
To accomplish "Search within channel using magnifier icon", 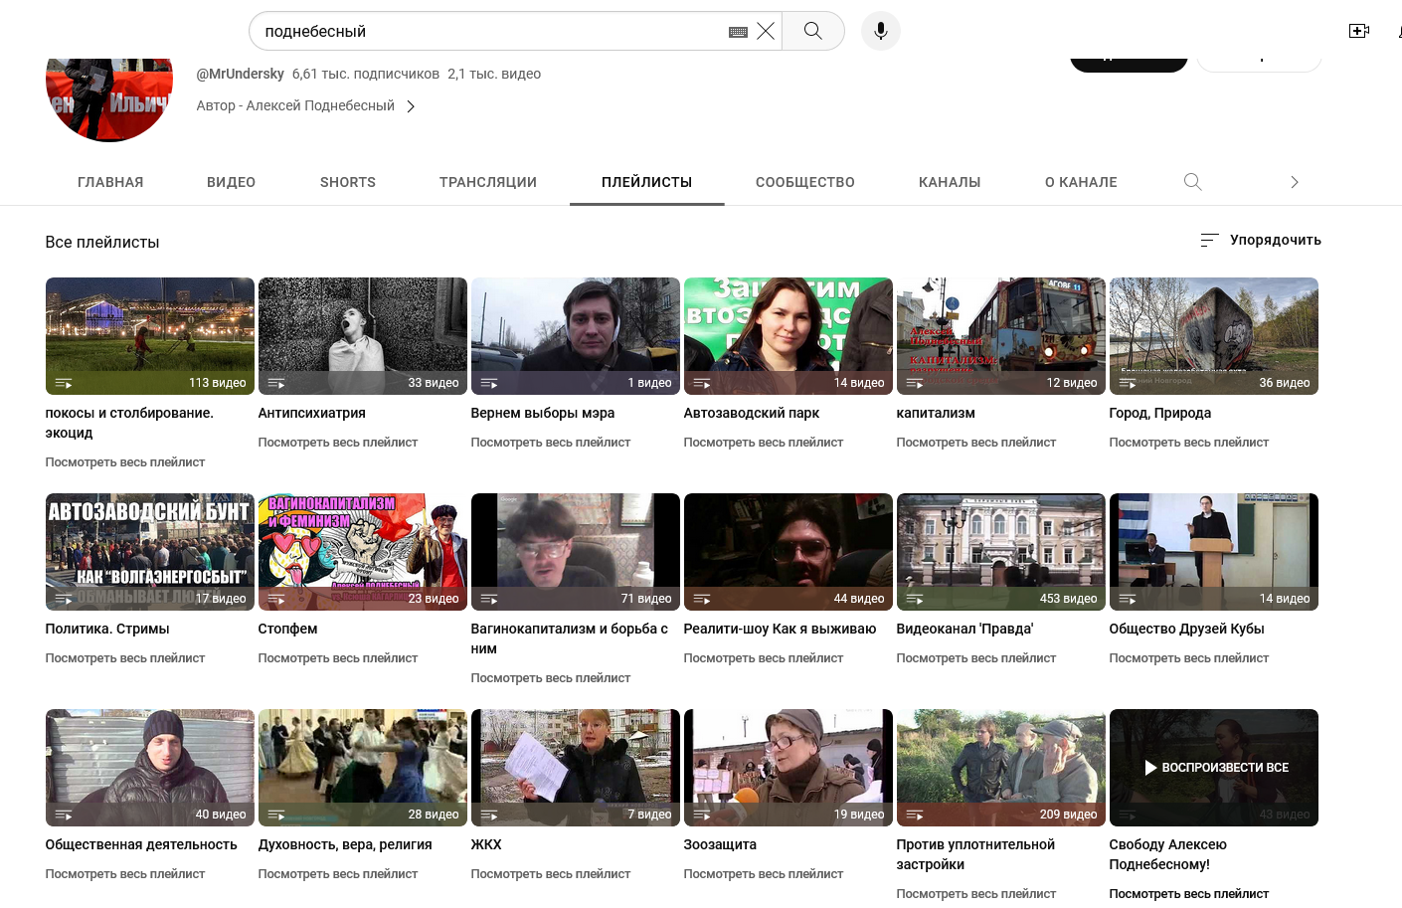I will [1192, 182].
